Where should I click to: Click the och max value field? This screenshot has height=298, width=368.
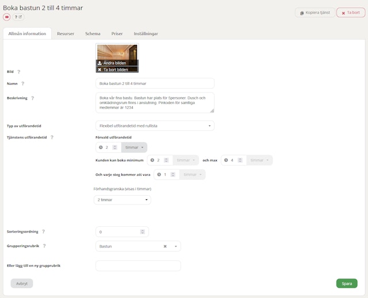pos(232,160)
